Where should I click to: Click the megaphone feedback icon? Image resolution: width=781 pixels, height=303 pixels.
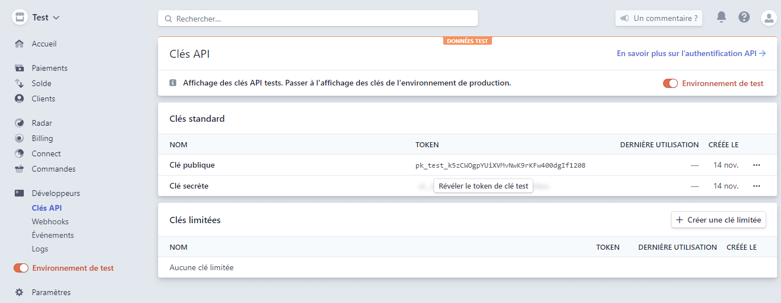625,18
